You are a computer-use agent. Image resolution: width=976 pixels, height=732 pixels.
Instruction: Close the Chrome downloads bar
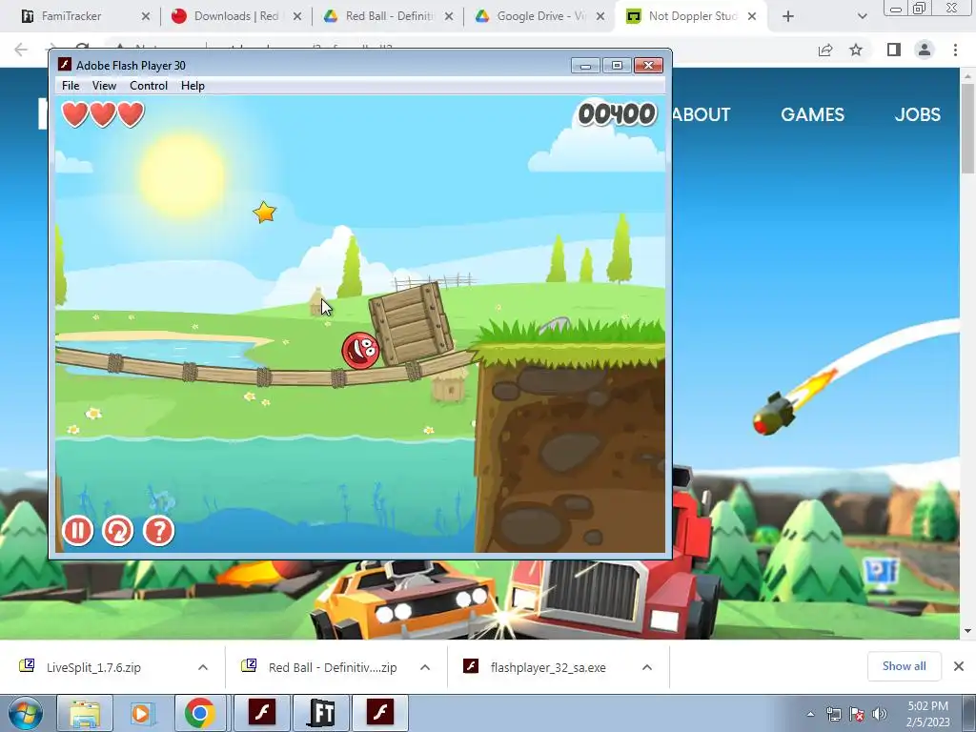(959, 666)
